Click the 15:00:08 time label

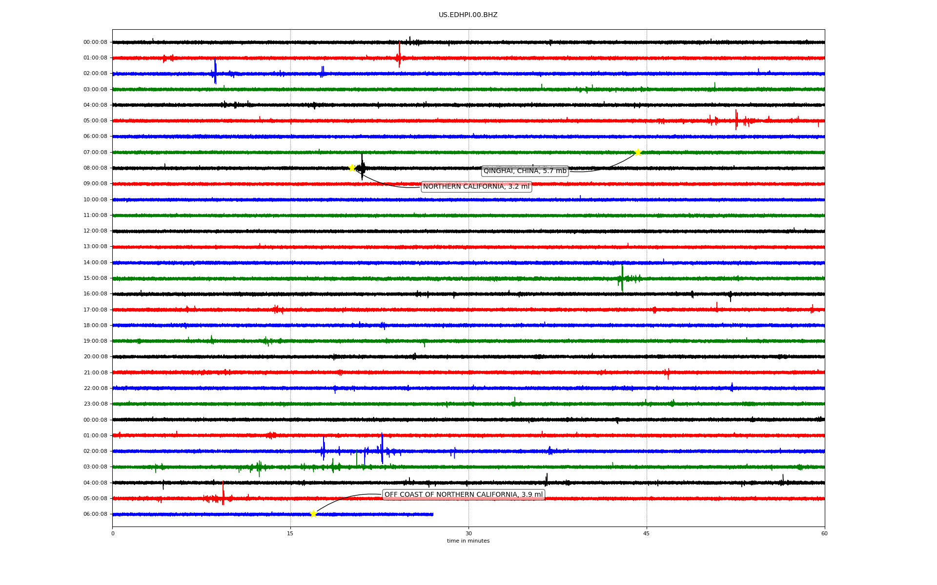pos(95,278)
